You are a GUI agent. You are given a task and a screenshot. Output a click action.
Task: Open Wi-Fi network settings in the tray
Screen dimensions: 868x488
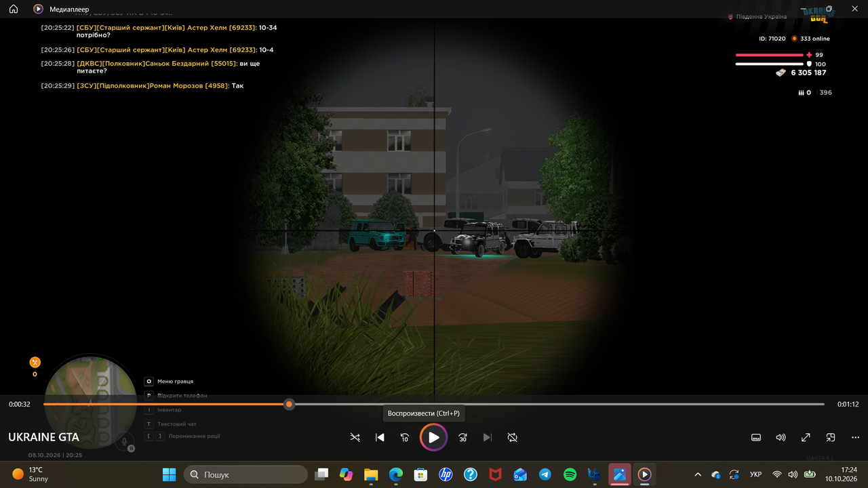tap(777, 474)
